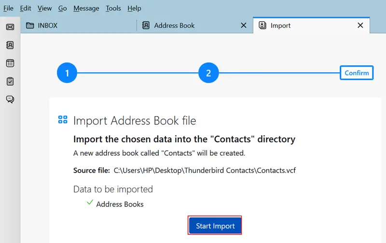The image size is (386, 243).
Task: Close the Import tab
Action: tap(360, 26)
